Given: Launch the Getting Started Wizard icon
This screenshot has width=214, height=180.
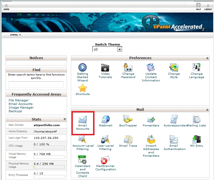Looking at the screenshot, I should (83, 68).
